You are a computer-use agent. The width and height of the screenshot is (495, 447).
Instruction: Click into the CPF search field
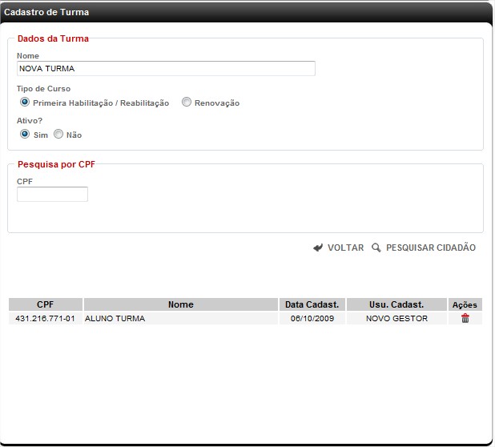52,195
